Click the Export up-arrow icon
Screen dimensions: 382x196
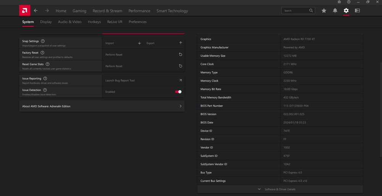tap(180, 43)
